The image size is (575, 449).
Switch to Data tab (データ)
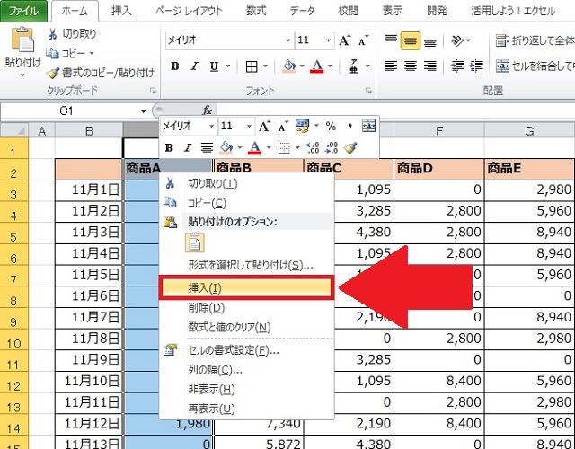click(302, 11)
